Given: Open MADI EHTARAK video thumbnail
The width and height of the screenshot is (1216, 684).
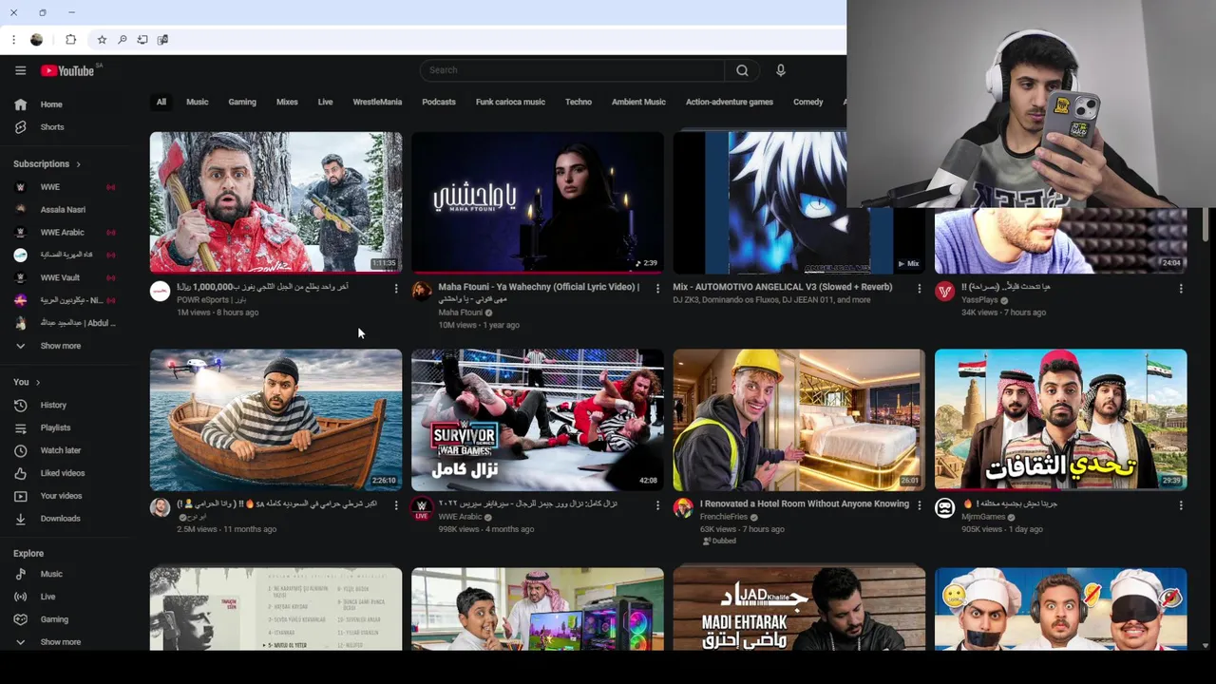Looking at the screenshot, I should tap(799, 609).
